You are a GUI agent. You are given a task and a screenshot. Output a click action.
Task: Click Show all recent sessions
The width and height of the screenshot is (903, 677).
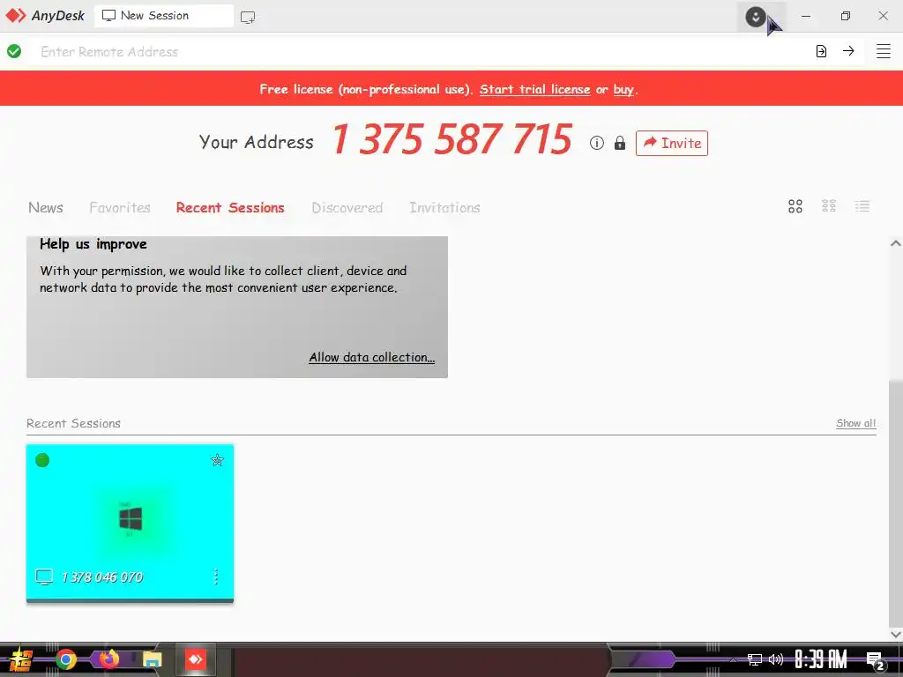tap(855, 423)
